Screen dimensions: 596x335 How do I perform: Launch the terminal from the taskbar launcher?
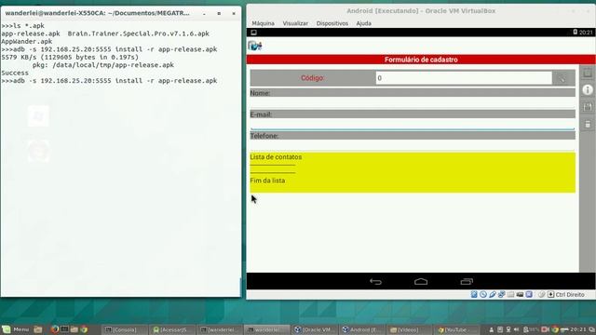(x=64, y=329)
